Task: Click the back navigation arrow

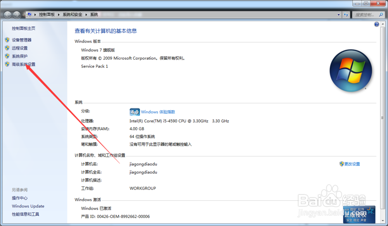Action: click(x=7, y=14)
